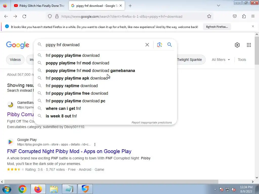
Task: Click the horizontal scrollbar thumb
Action: point(111,182)
